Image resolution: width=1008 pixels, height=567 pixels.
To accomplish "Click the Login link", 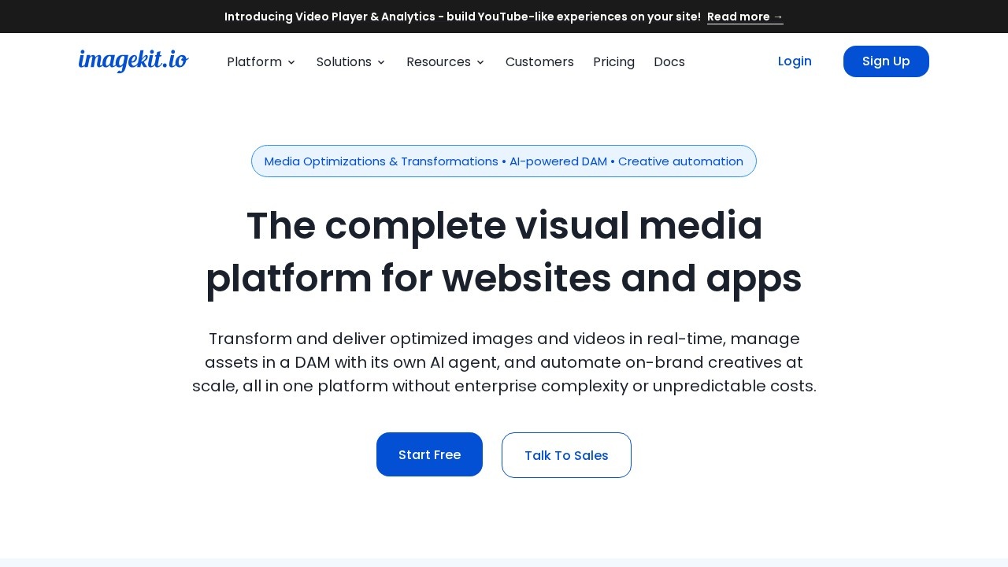I will 795,61.
